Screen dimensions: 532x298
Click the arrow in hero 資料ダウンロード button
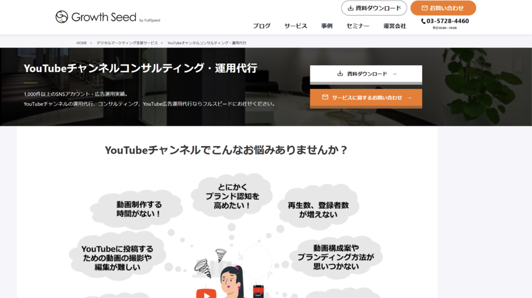[x=394, y=74]
